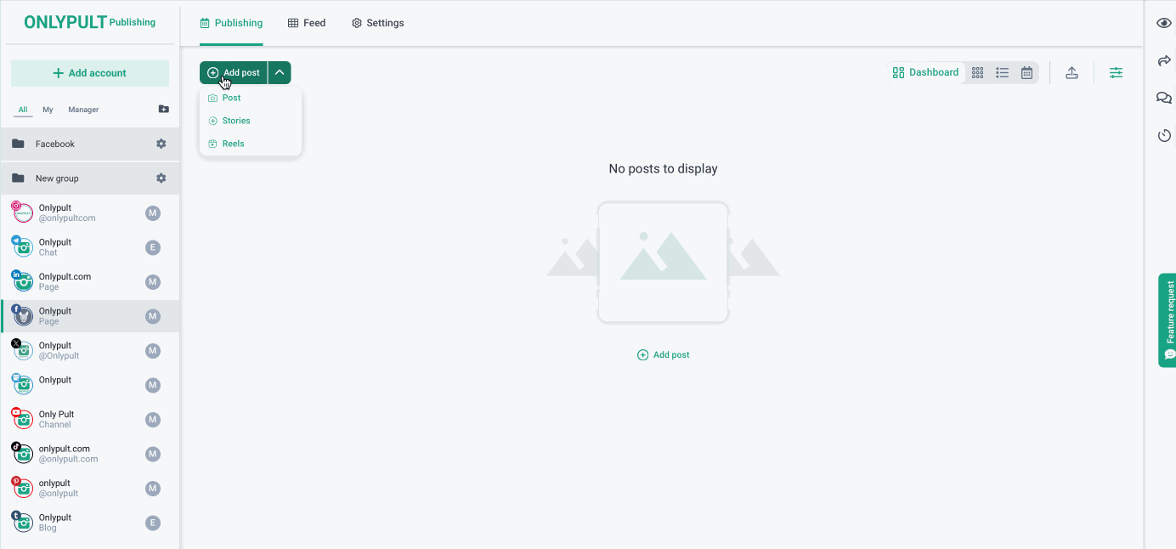Click the add new folder icon
The height and width of the screenshot is (549, 1176).
click(164, 110)
